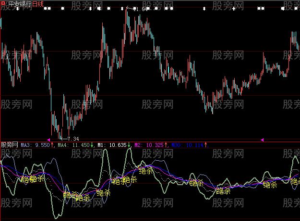Click the 11.94 highest price label
Viewport: 300px width, 221px height.
(x=141, y=10)
